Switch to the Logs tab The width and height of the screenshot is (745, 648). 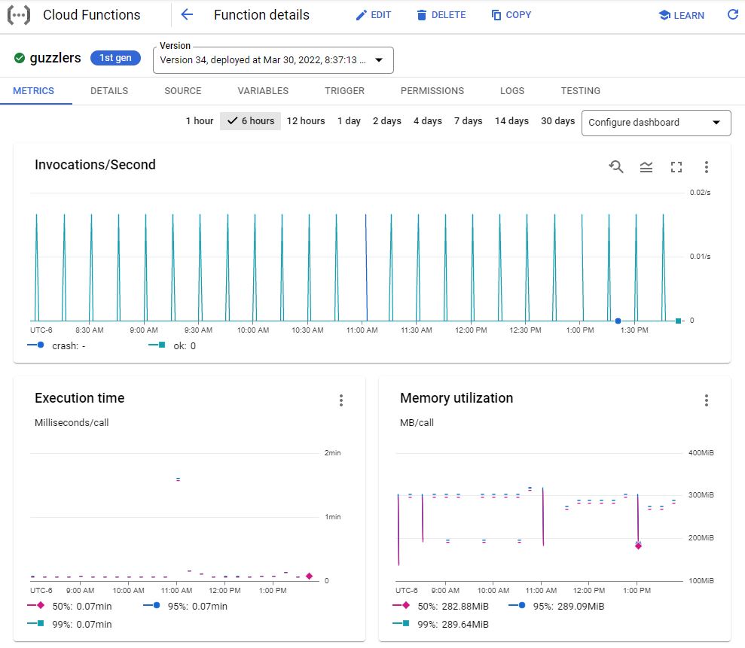pyautogui.click(x=512, y=91)
